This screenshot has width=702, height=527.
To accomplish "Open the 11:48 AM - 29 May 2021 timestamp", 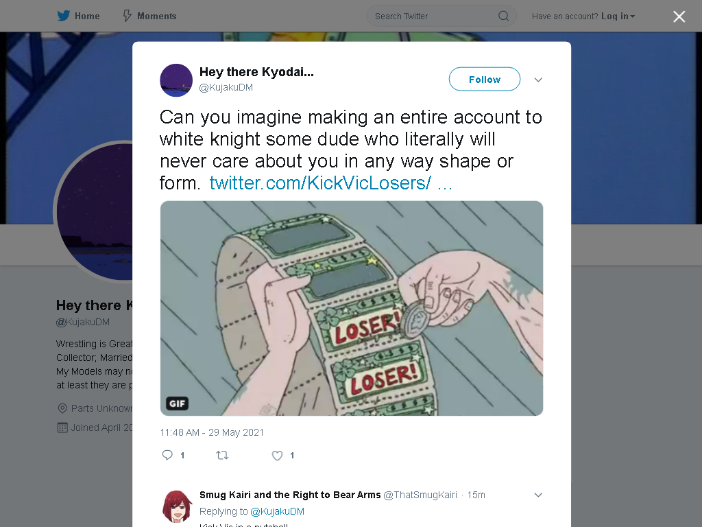I will [212, 432].
